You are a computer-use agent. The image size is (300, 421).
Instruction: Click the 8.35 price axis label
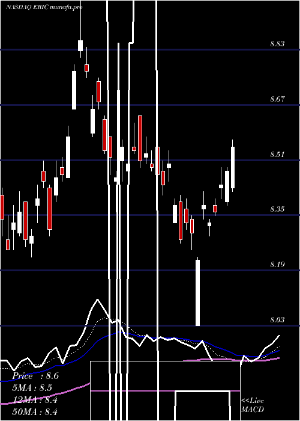[x=277, y=209]
